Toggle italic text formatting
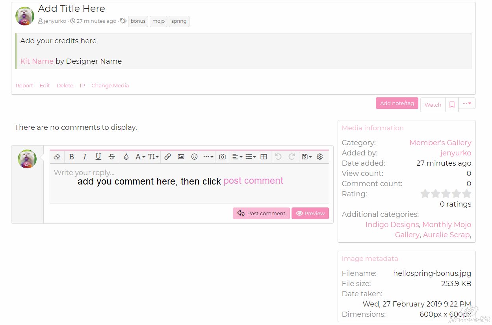 [85, 157]
